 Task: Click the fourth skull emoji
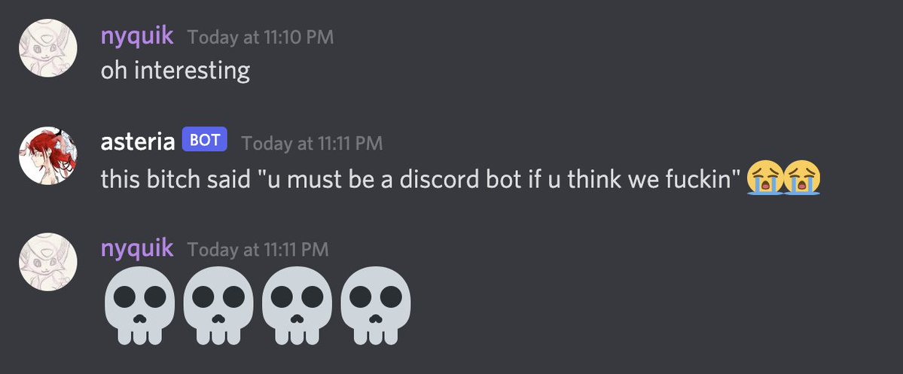[x=376, y=305]
